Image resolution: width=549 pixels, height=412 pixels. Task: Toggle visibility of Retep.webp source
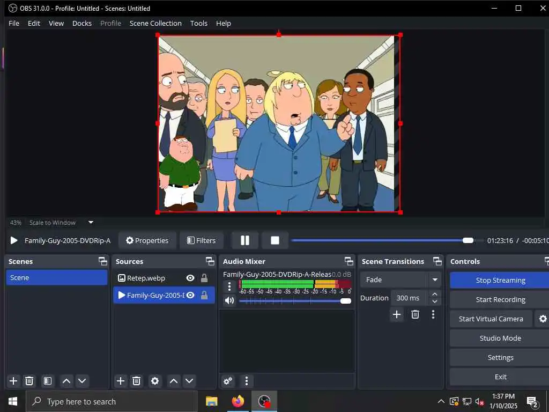(x=190, y=278)
